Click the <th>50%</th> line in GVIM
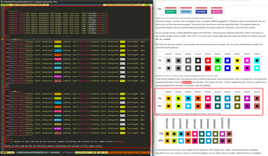 click(15, 91)
